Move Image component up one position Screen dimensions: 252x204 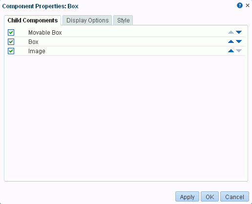click(231, 51)
